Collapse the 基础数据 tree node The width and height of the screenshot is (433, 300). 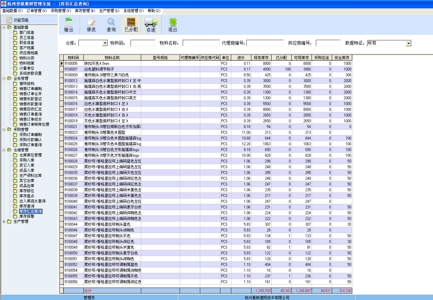pyautogui.click(x=4, y=27)
